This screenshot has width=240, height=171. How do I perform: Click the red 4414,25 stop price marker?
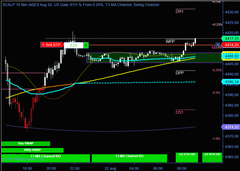pos(231,45)
